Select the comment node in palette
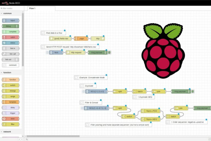The image size is (211, 141). [x=11, y=65]
